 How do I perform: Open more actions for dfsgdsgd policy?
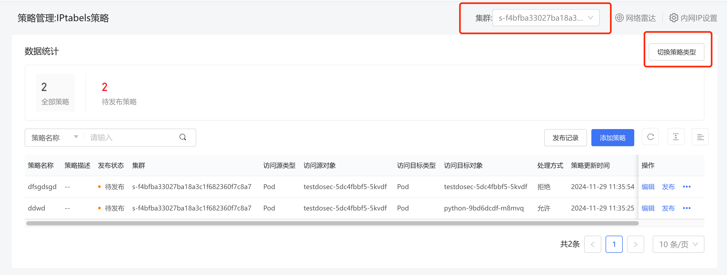[x=687, y=187]
